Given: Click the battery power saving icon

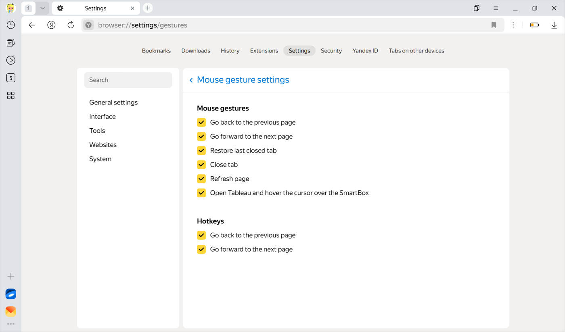Looking at the screenshot, I should click(x=535, y=25).
